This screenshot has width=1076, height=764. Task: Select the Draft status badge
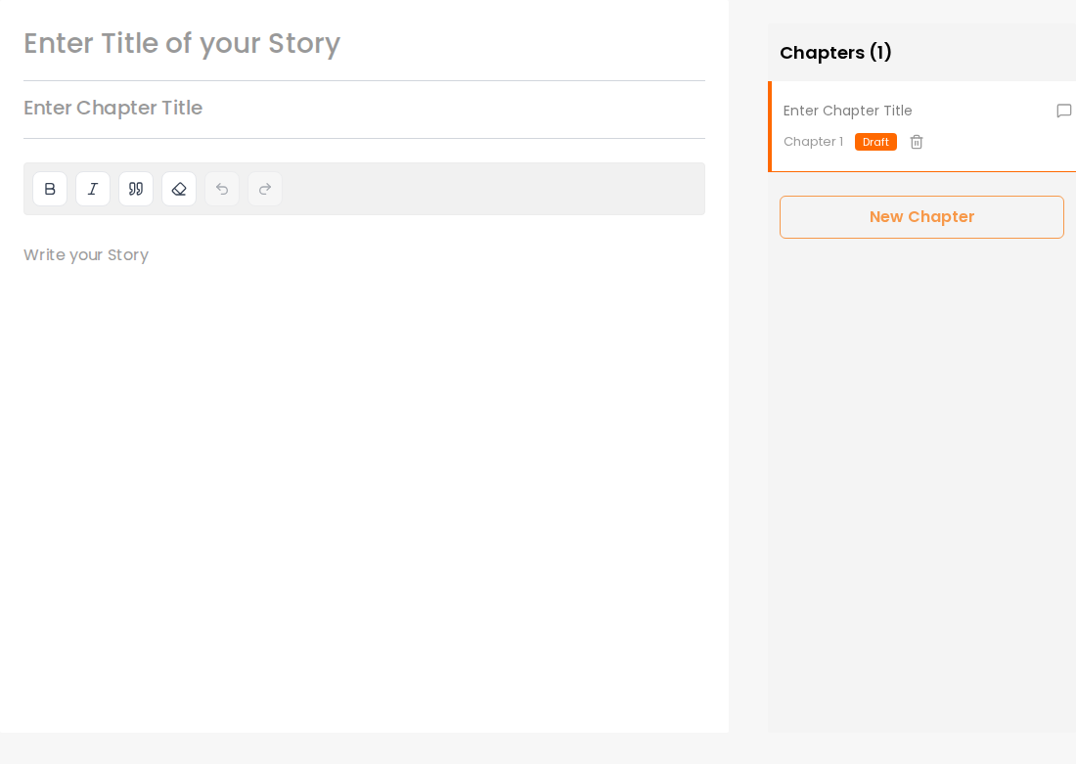[x=875, y=142]
